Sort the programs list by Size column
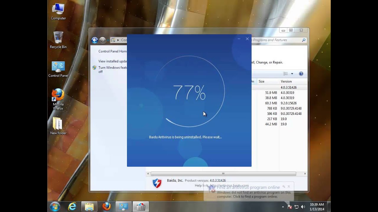The height and width of the screenshot is (212, 378). pos(268,81)
